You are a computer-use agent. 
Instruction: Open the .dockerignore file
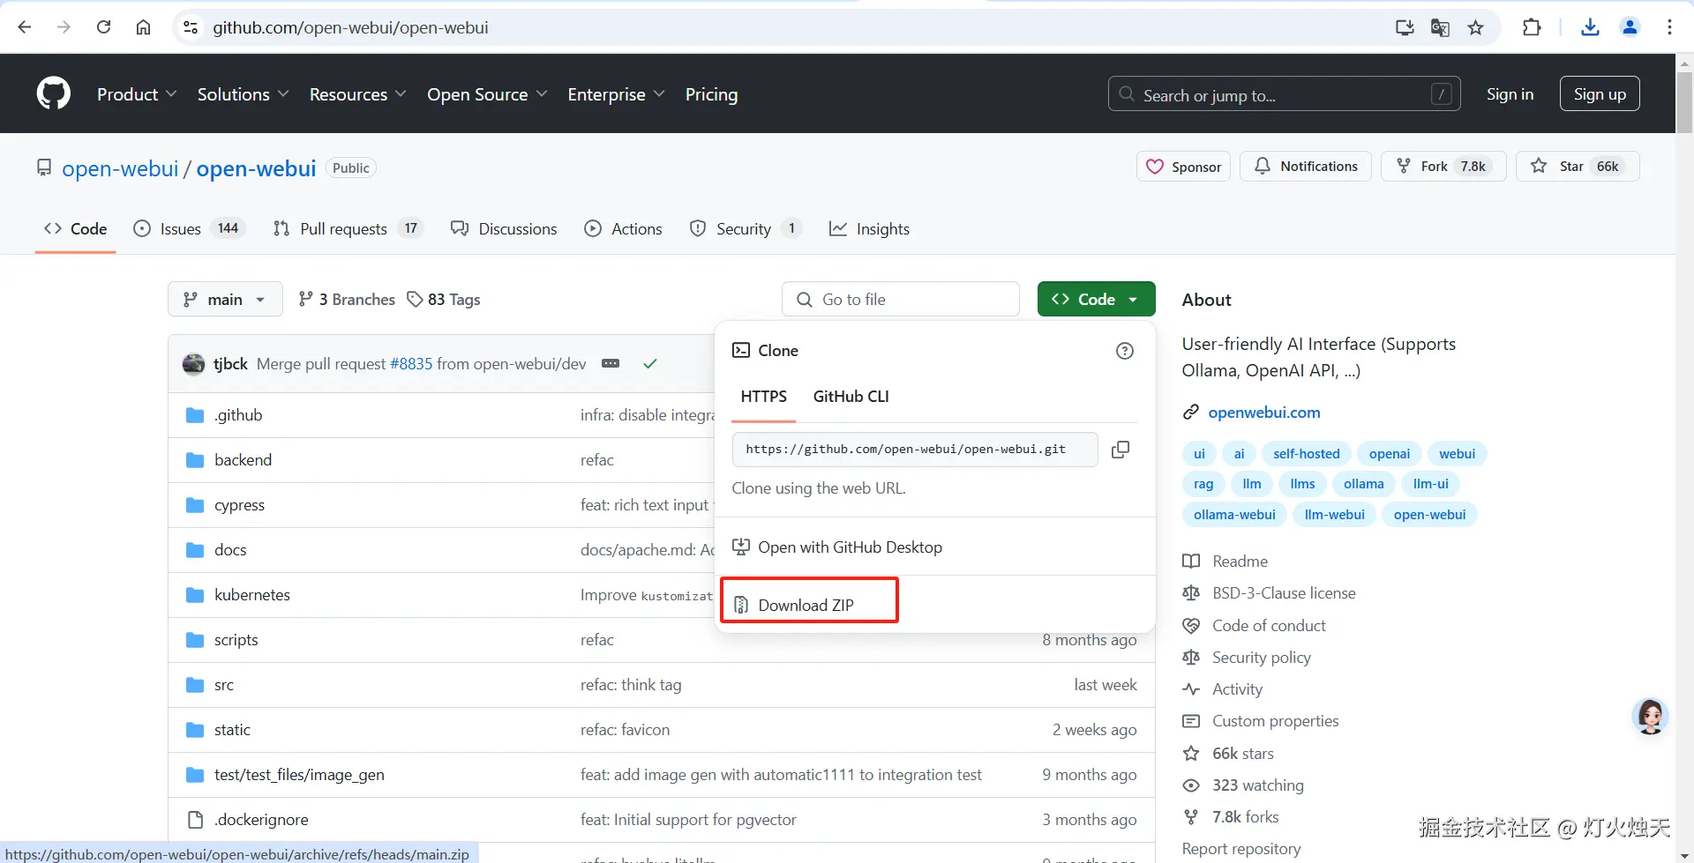click(261, 820)
